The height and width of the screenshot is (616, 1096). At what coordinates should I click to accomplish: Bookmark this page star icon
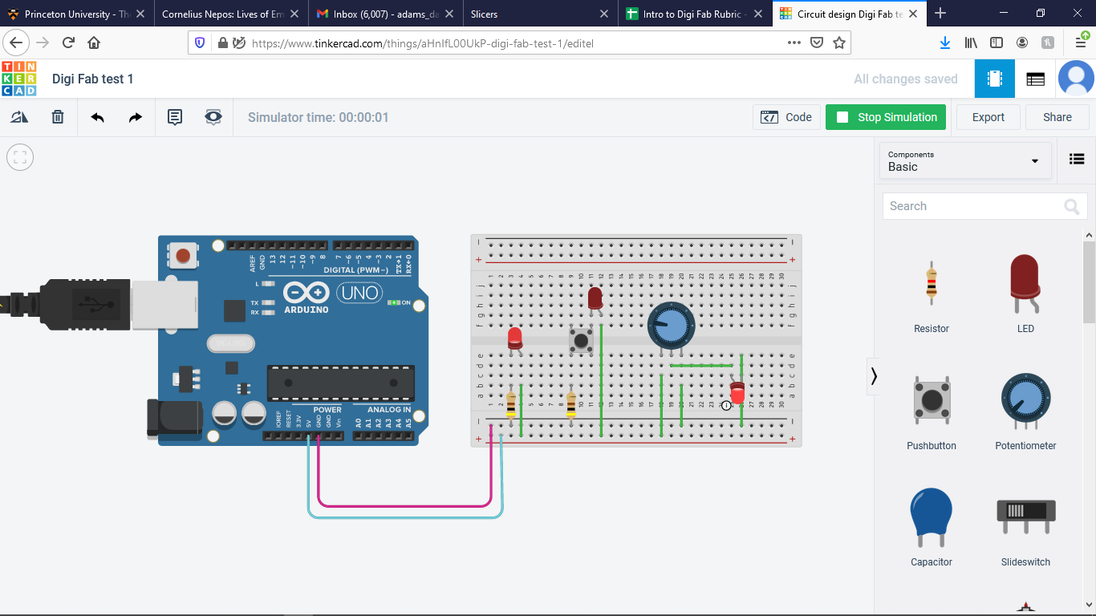[x=838, y=43]
